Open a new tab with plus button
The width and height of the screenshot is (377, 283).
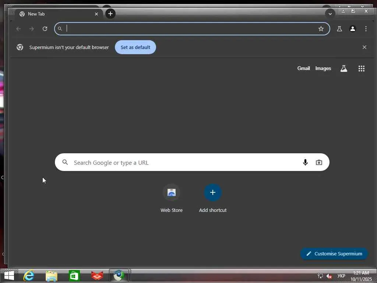pyautogui.click(x=110, y=14)
